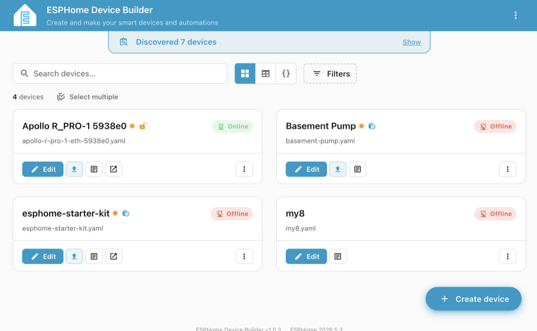This screenshot has width=537, height=331.
Task: Click the Offline badge on esphome-starter-kit
Action: (232, 214)
